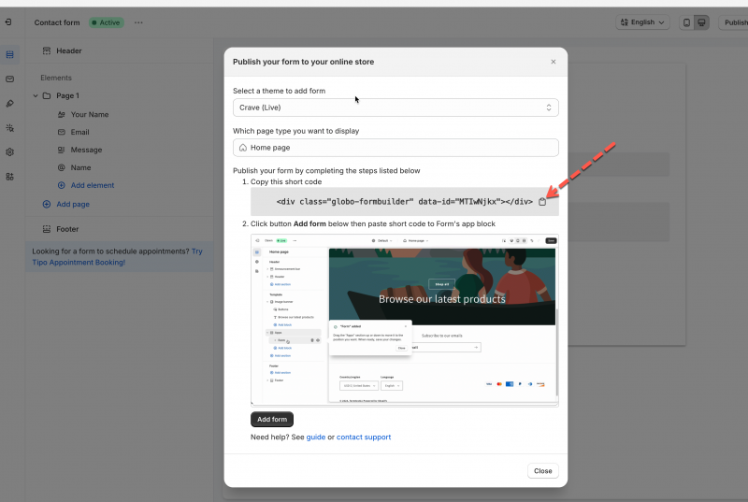Open the Crave (Live) theme dropdown
This screenshot has width=748, height=502.
(396, 108)
